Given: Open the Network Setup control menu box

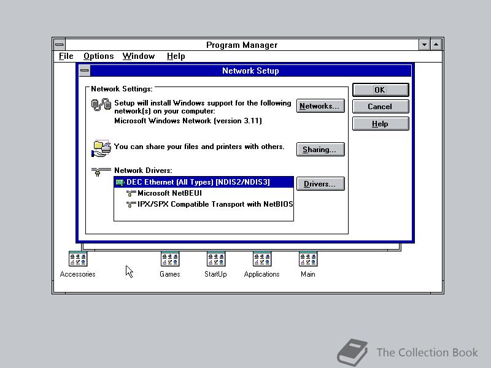Looking at the screenshot, I should tap(84, 71).
